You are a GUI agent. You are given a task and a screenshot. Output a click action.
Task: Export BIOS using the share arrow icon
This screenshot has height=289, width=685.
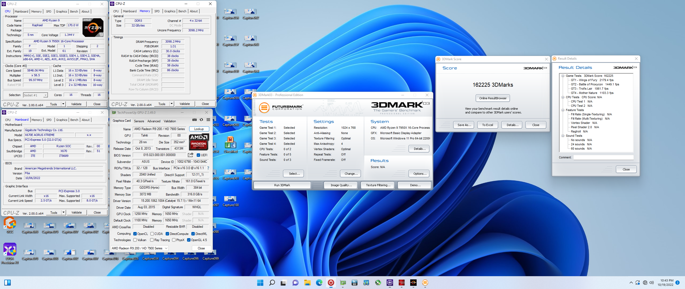191,155
